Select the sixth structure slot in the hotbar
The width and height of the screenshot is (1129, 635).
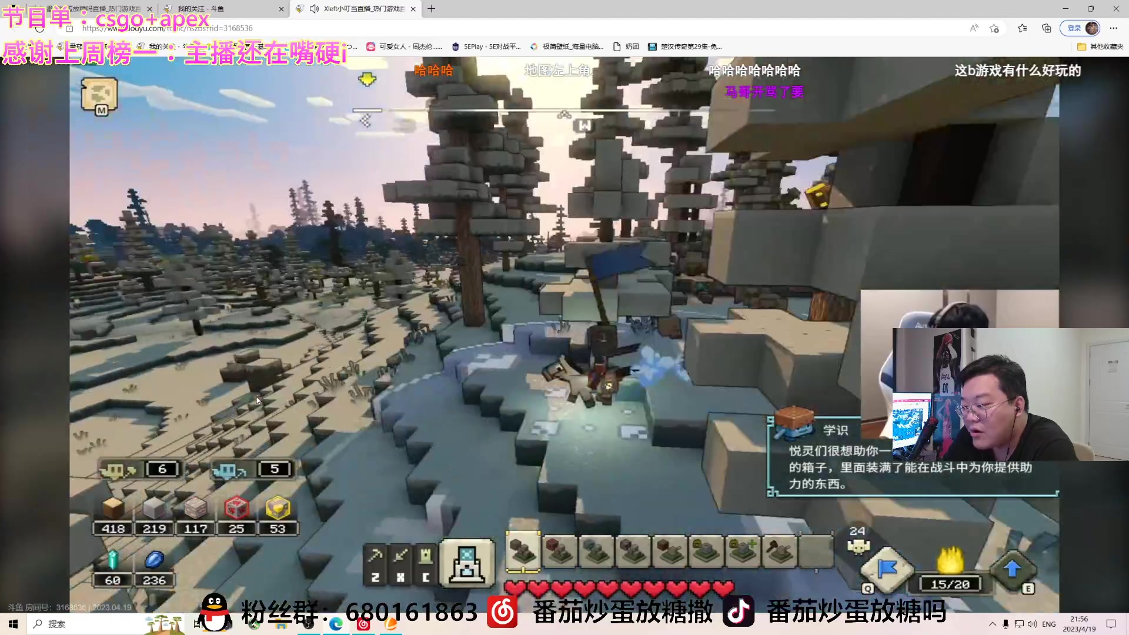tap(706, 552)
